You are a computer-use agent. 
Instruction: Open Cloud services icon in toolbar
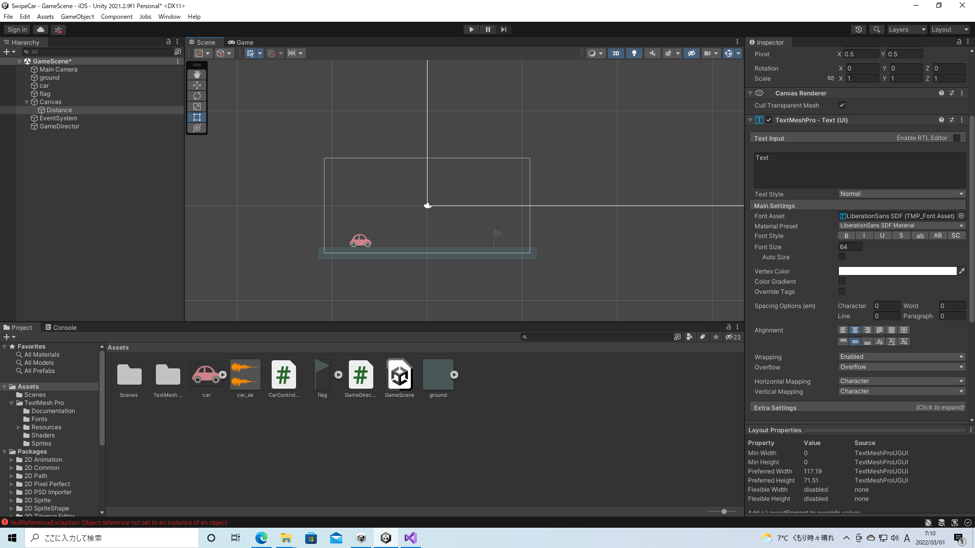coord(41,29)
